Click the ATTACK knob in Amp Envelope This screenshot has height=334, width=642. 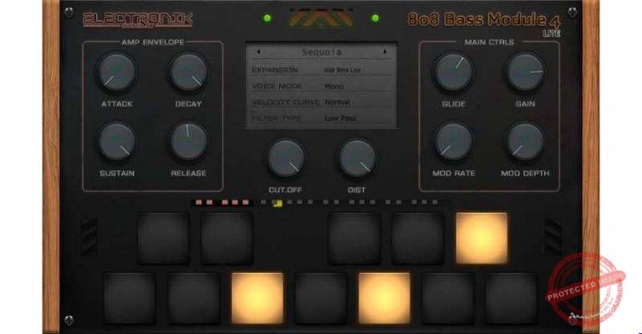click(117, 73)
